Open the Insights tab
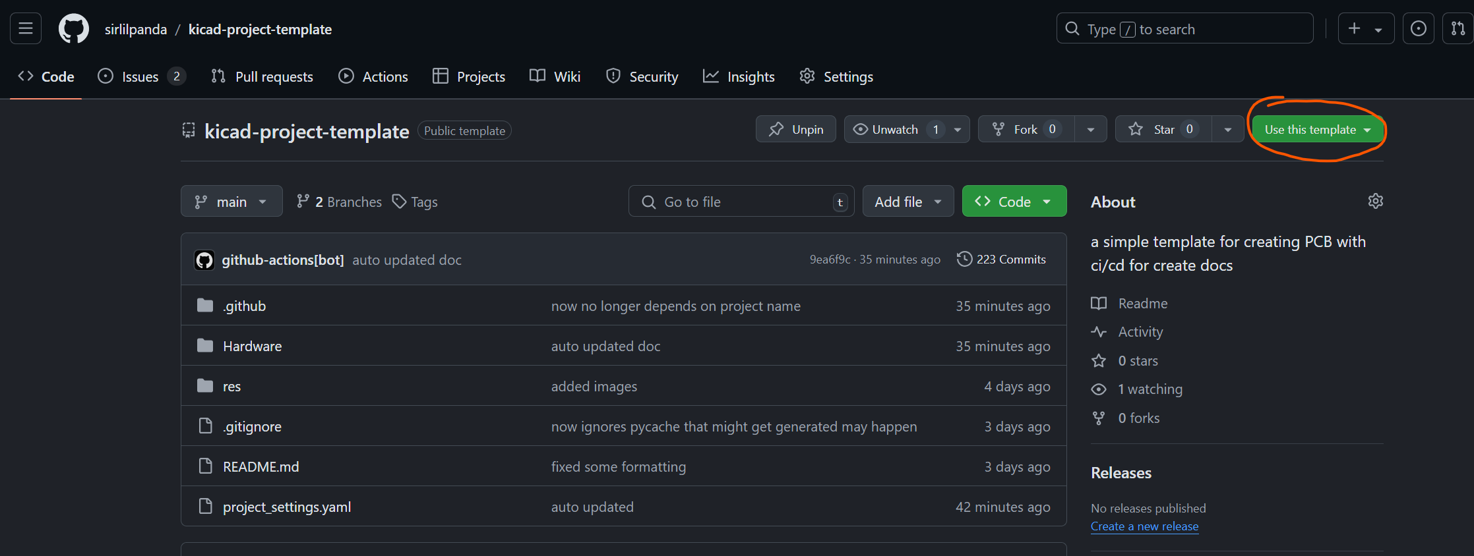 (x=739, y=76)
